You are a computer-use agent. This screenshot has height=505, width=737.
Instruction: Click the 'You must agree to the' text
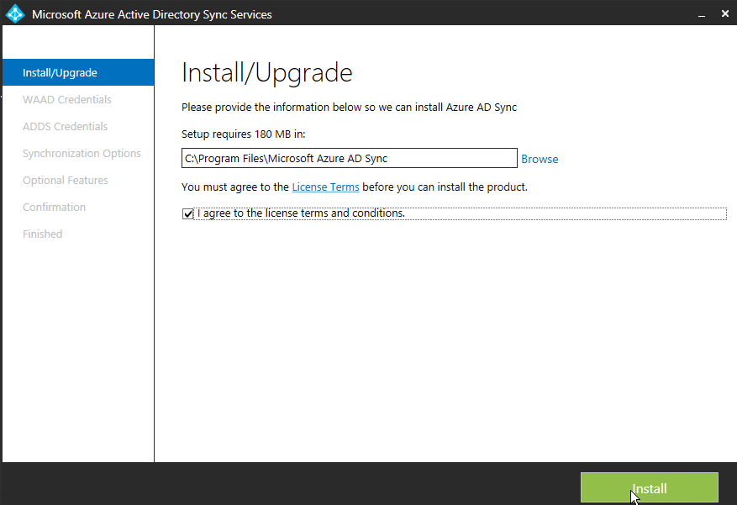234,187
